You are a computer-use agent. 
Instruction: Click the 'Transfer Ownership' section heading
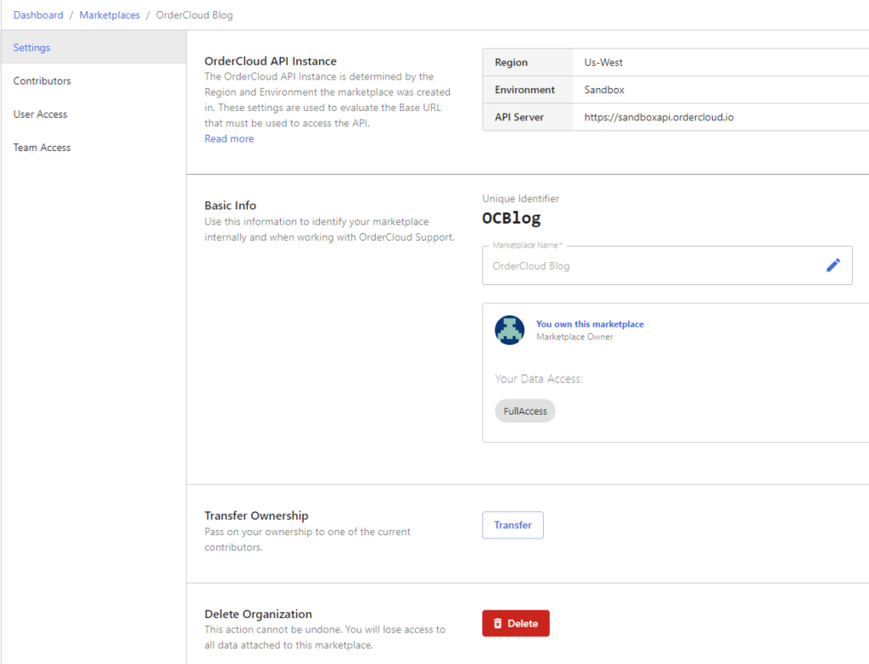pos(256,516)
